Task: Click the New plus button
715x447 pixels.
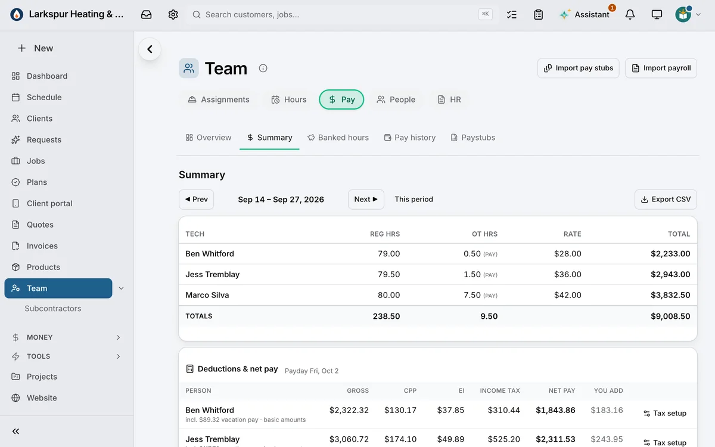Action: coord(35,48)
